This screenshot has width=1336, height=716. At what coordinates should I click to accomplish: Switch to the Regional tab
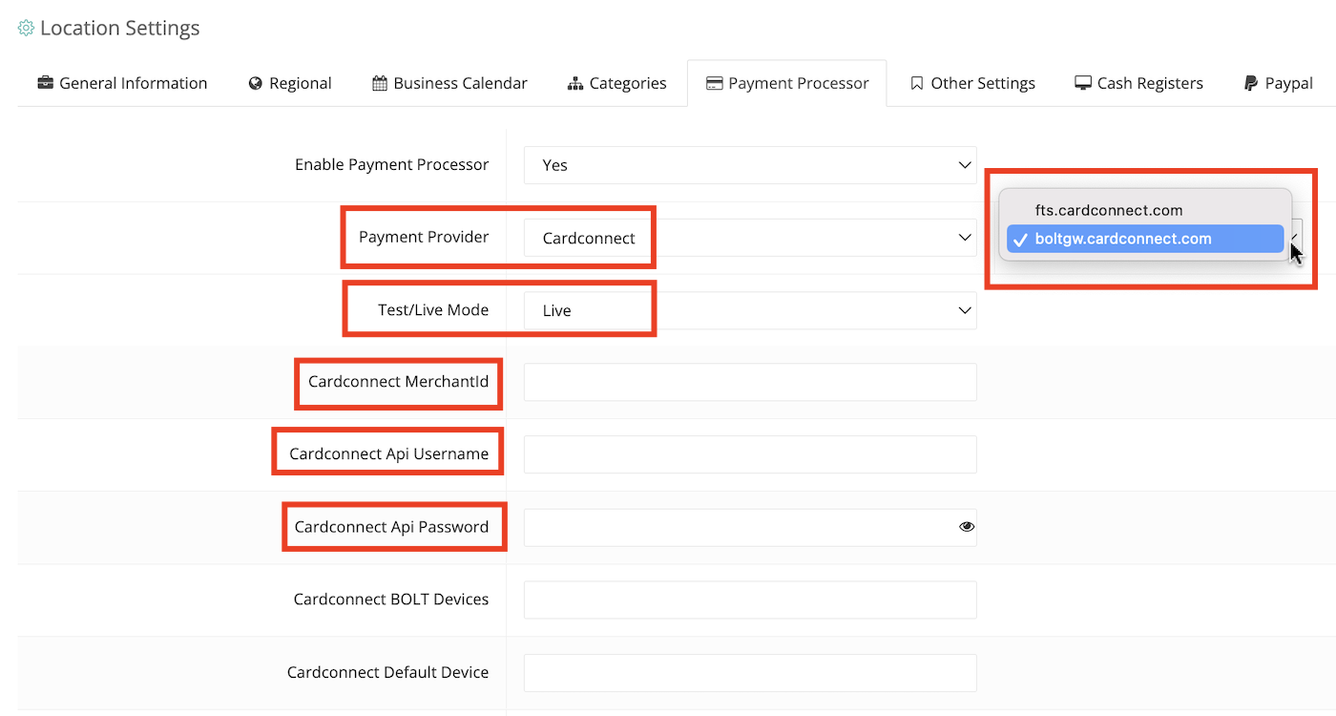[x=290, y=83]
